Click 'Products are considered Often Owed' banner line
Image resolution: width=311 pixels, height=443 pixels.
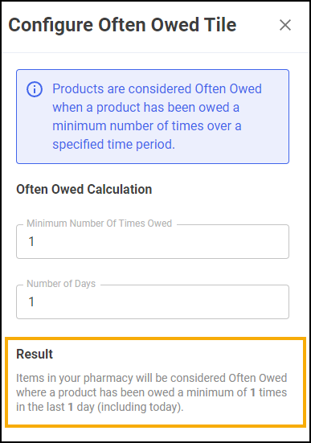click(x=157, y=88)
